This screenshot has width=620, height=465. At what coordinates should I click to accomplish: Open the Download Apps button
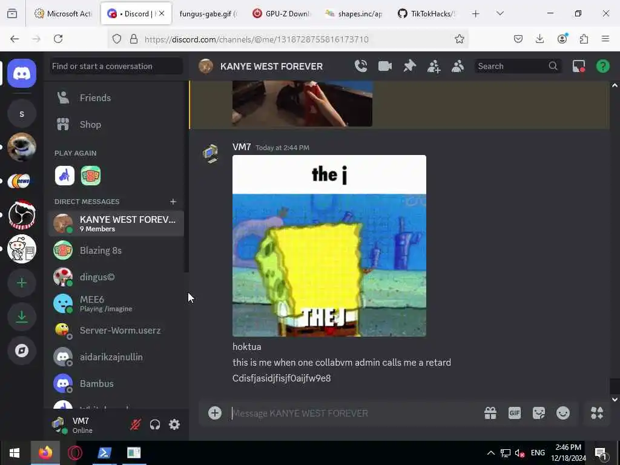(x=22, y=317)
